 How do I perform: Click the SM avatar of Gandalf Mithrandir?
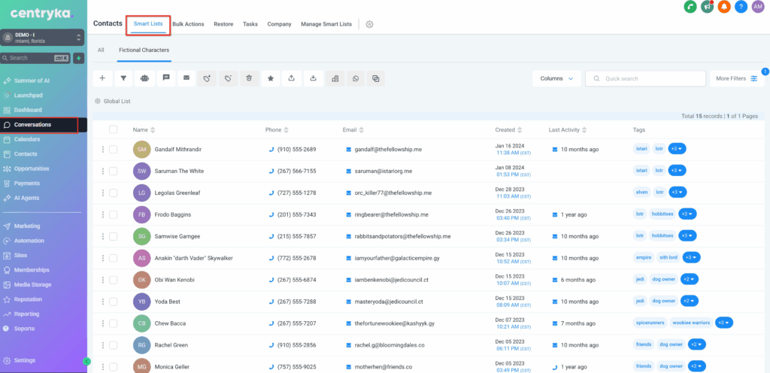tap(142, 149)
